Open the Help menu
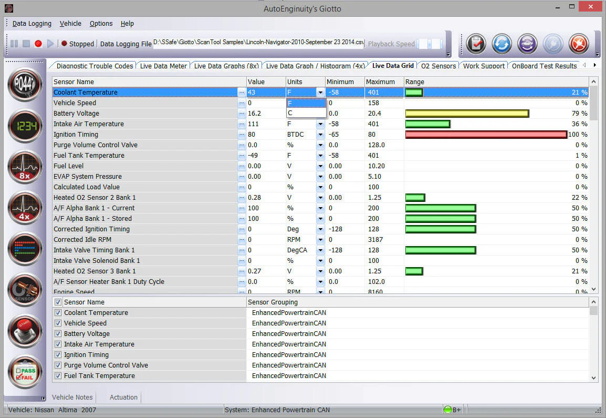 coord(127,24)
